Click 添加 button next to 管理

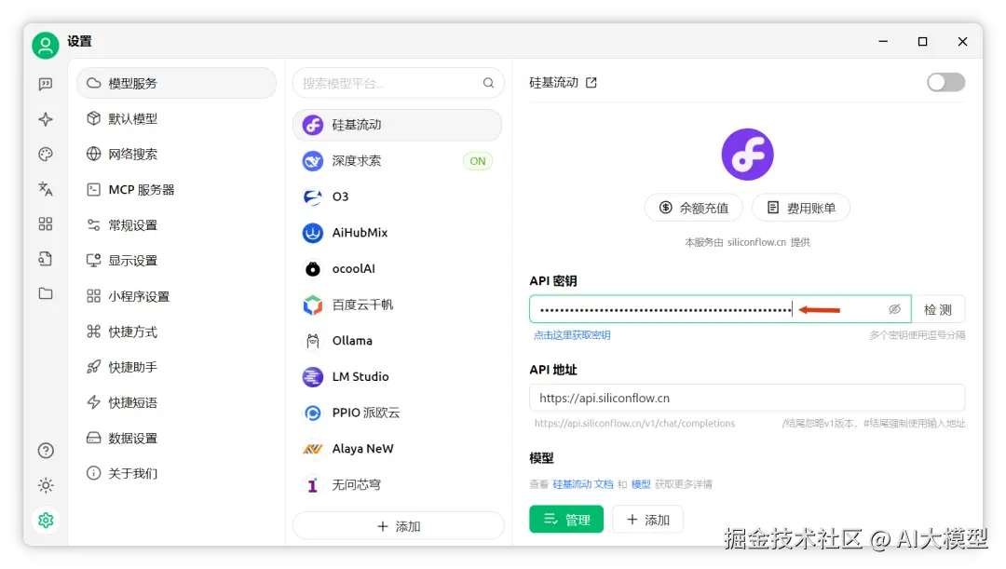(648, 519)
